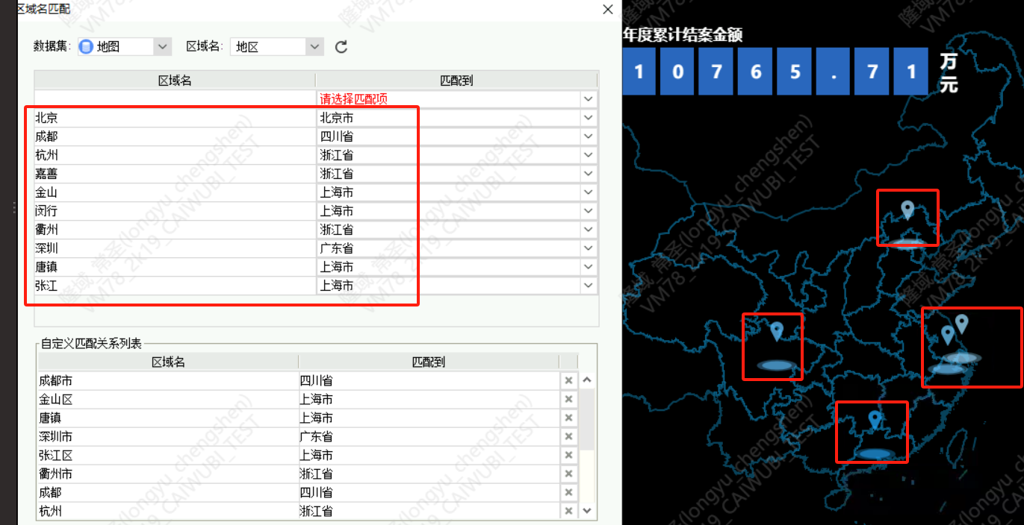Click the digit tile showing 0
This screenshot has height=525, width=1024.
tap(677, 72)
